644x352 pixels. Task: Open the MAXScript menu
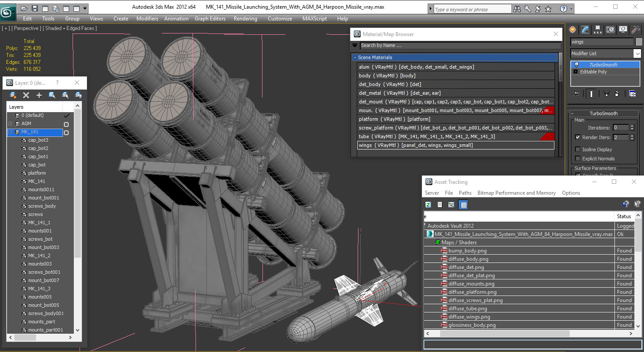[x=315, y=19]
